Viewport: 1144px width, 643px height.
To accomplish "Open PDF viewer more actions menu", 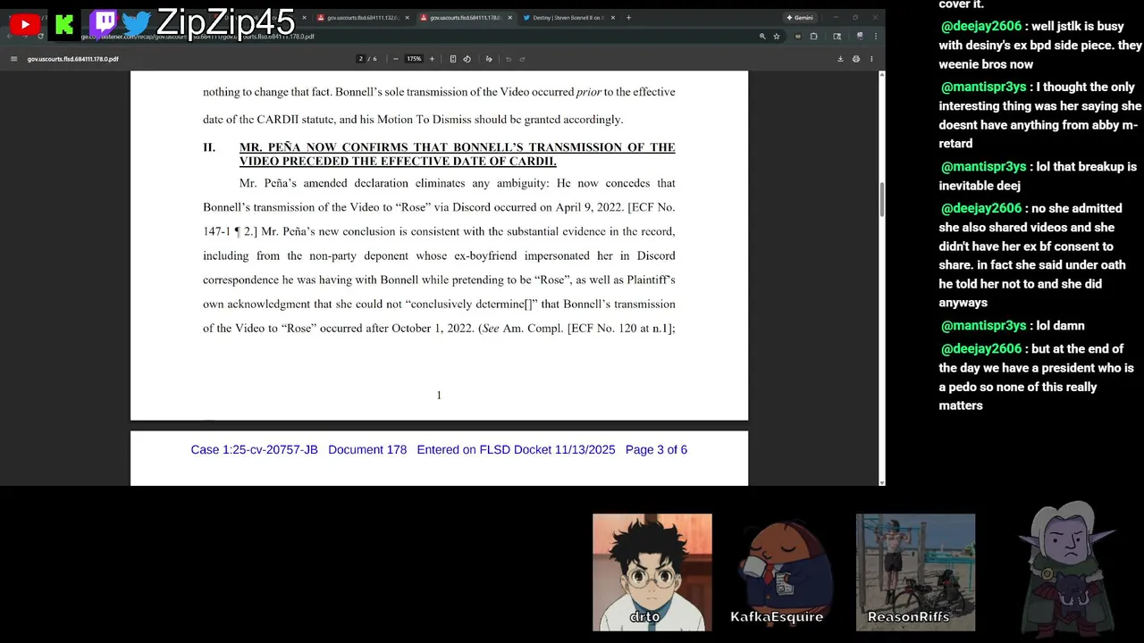I will point(871,59).
